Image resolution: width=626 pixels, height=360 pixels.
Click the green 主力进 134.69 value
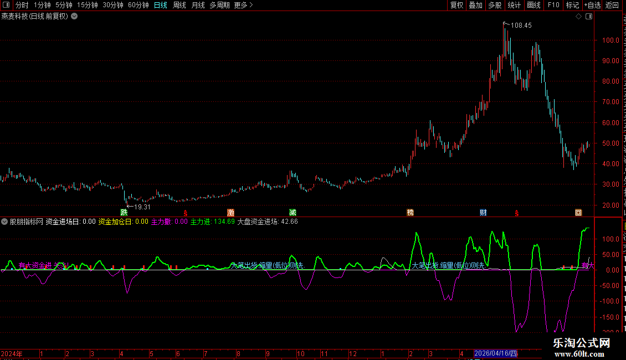click(212, 222)
